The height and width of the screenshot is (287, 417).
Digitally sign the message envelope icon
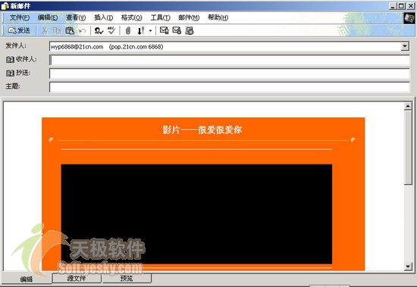(164, 31)
